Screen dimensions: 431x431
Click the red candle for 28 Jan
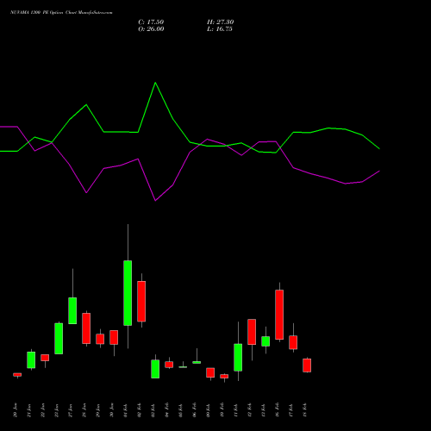[86, 328]
